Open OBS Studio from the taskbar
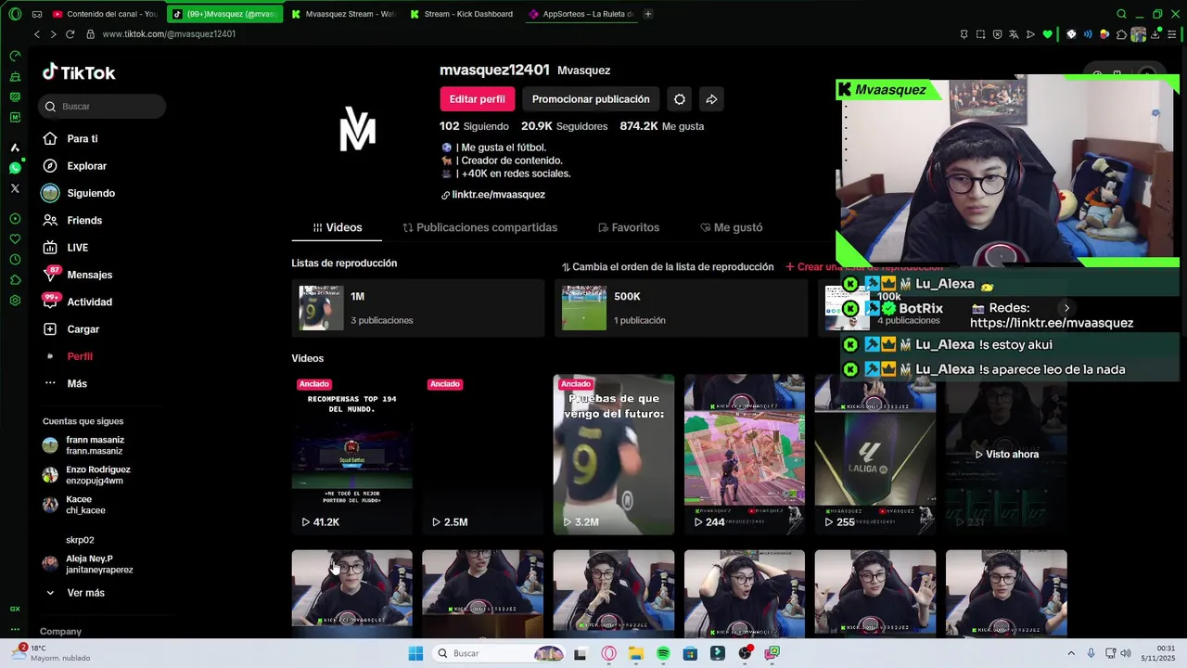The height and width of the screenshot is (668, 1187). (x=745, y=653)
